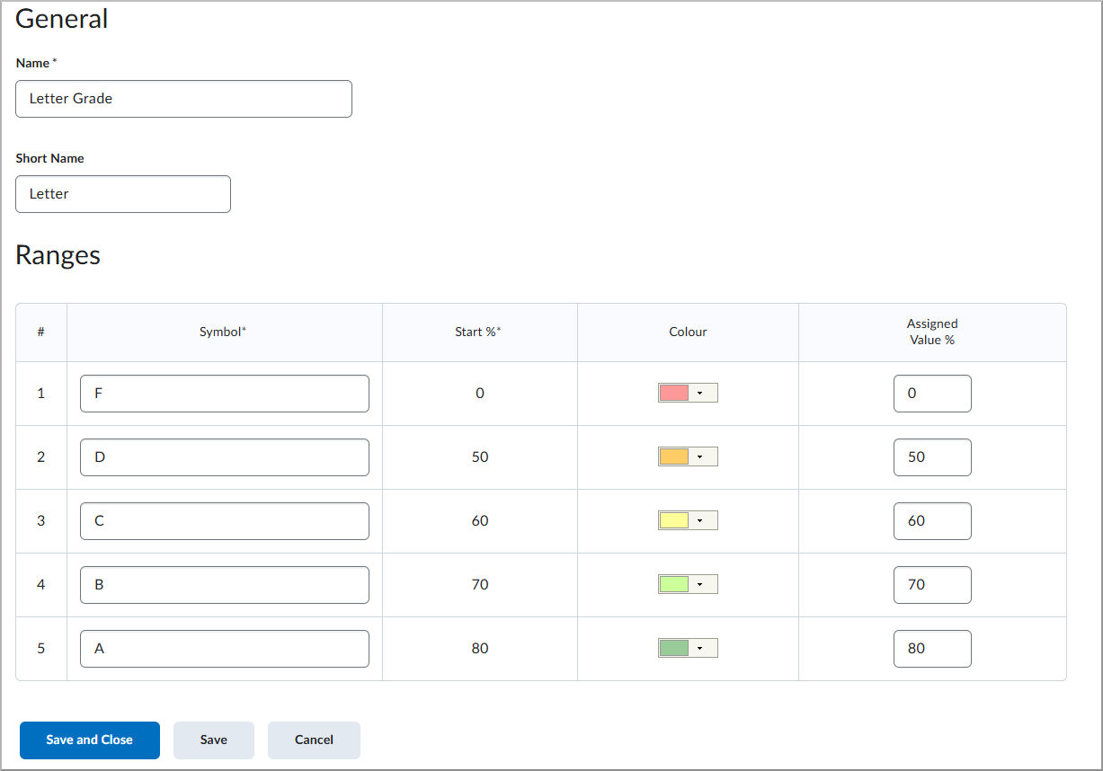Viewport: 1103px width, 771px height.
Task: Click the Assigned Value % column header
Action: 932,332
